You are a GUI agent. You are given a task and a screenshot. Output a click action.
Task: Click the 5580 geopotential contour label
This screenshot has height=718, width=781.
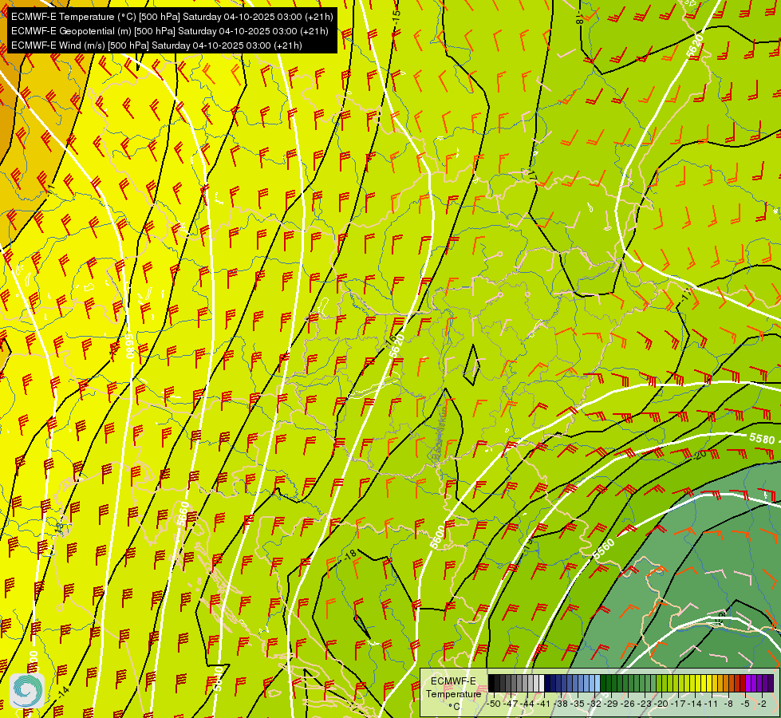pos(762,439)
